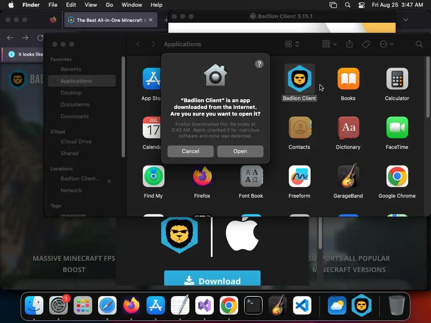Open the dialog's help question mark button
This screenshot has height=323, width=431.
coord(259,64)
